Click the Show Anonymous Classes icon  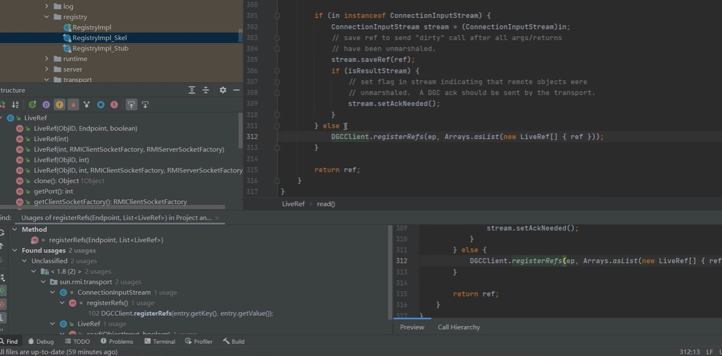click(100, 105)
